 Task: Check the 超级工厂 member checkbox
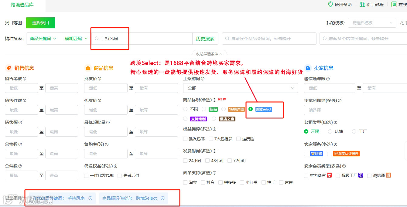pos(338,175)
